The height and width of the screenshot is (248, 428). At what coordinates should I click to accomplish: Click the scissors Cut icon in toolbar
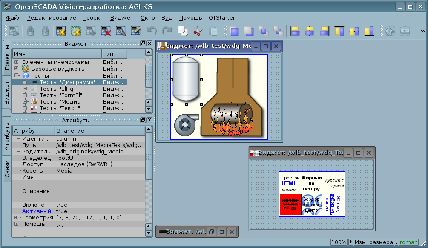click(x=197, y=31)
